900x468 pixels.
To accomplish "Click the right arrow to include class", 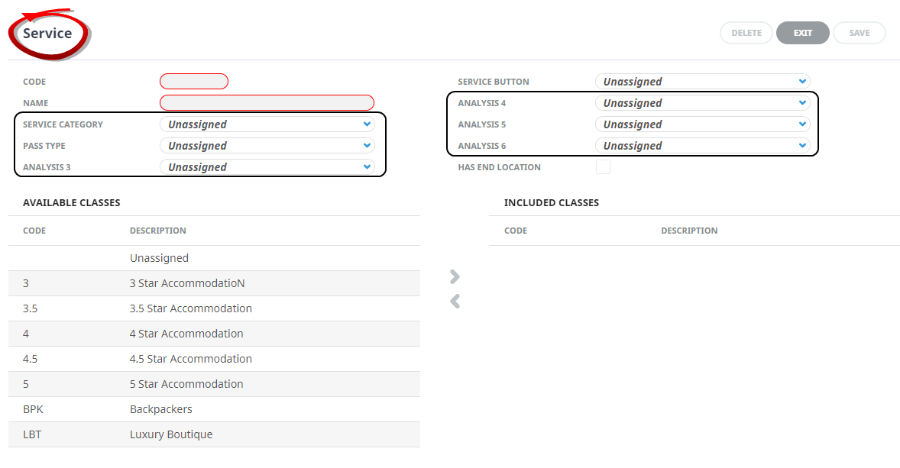I will 455,276.
